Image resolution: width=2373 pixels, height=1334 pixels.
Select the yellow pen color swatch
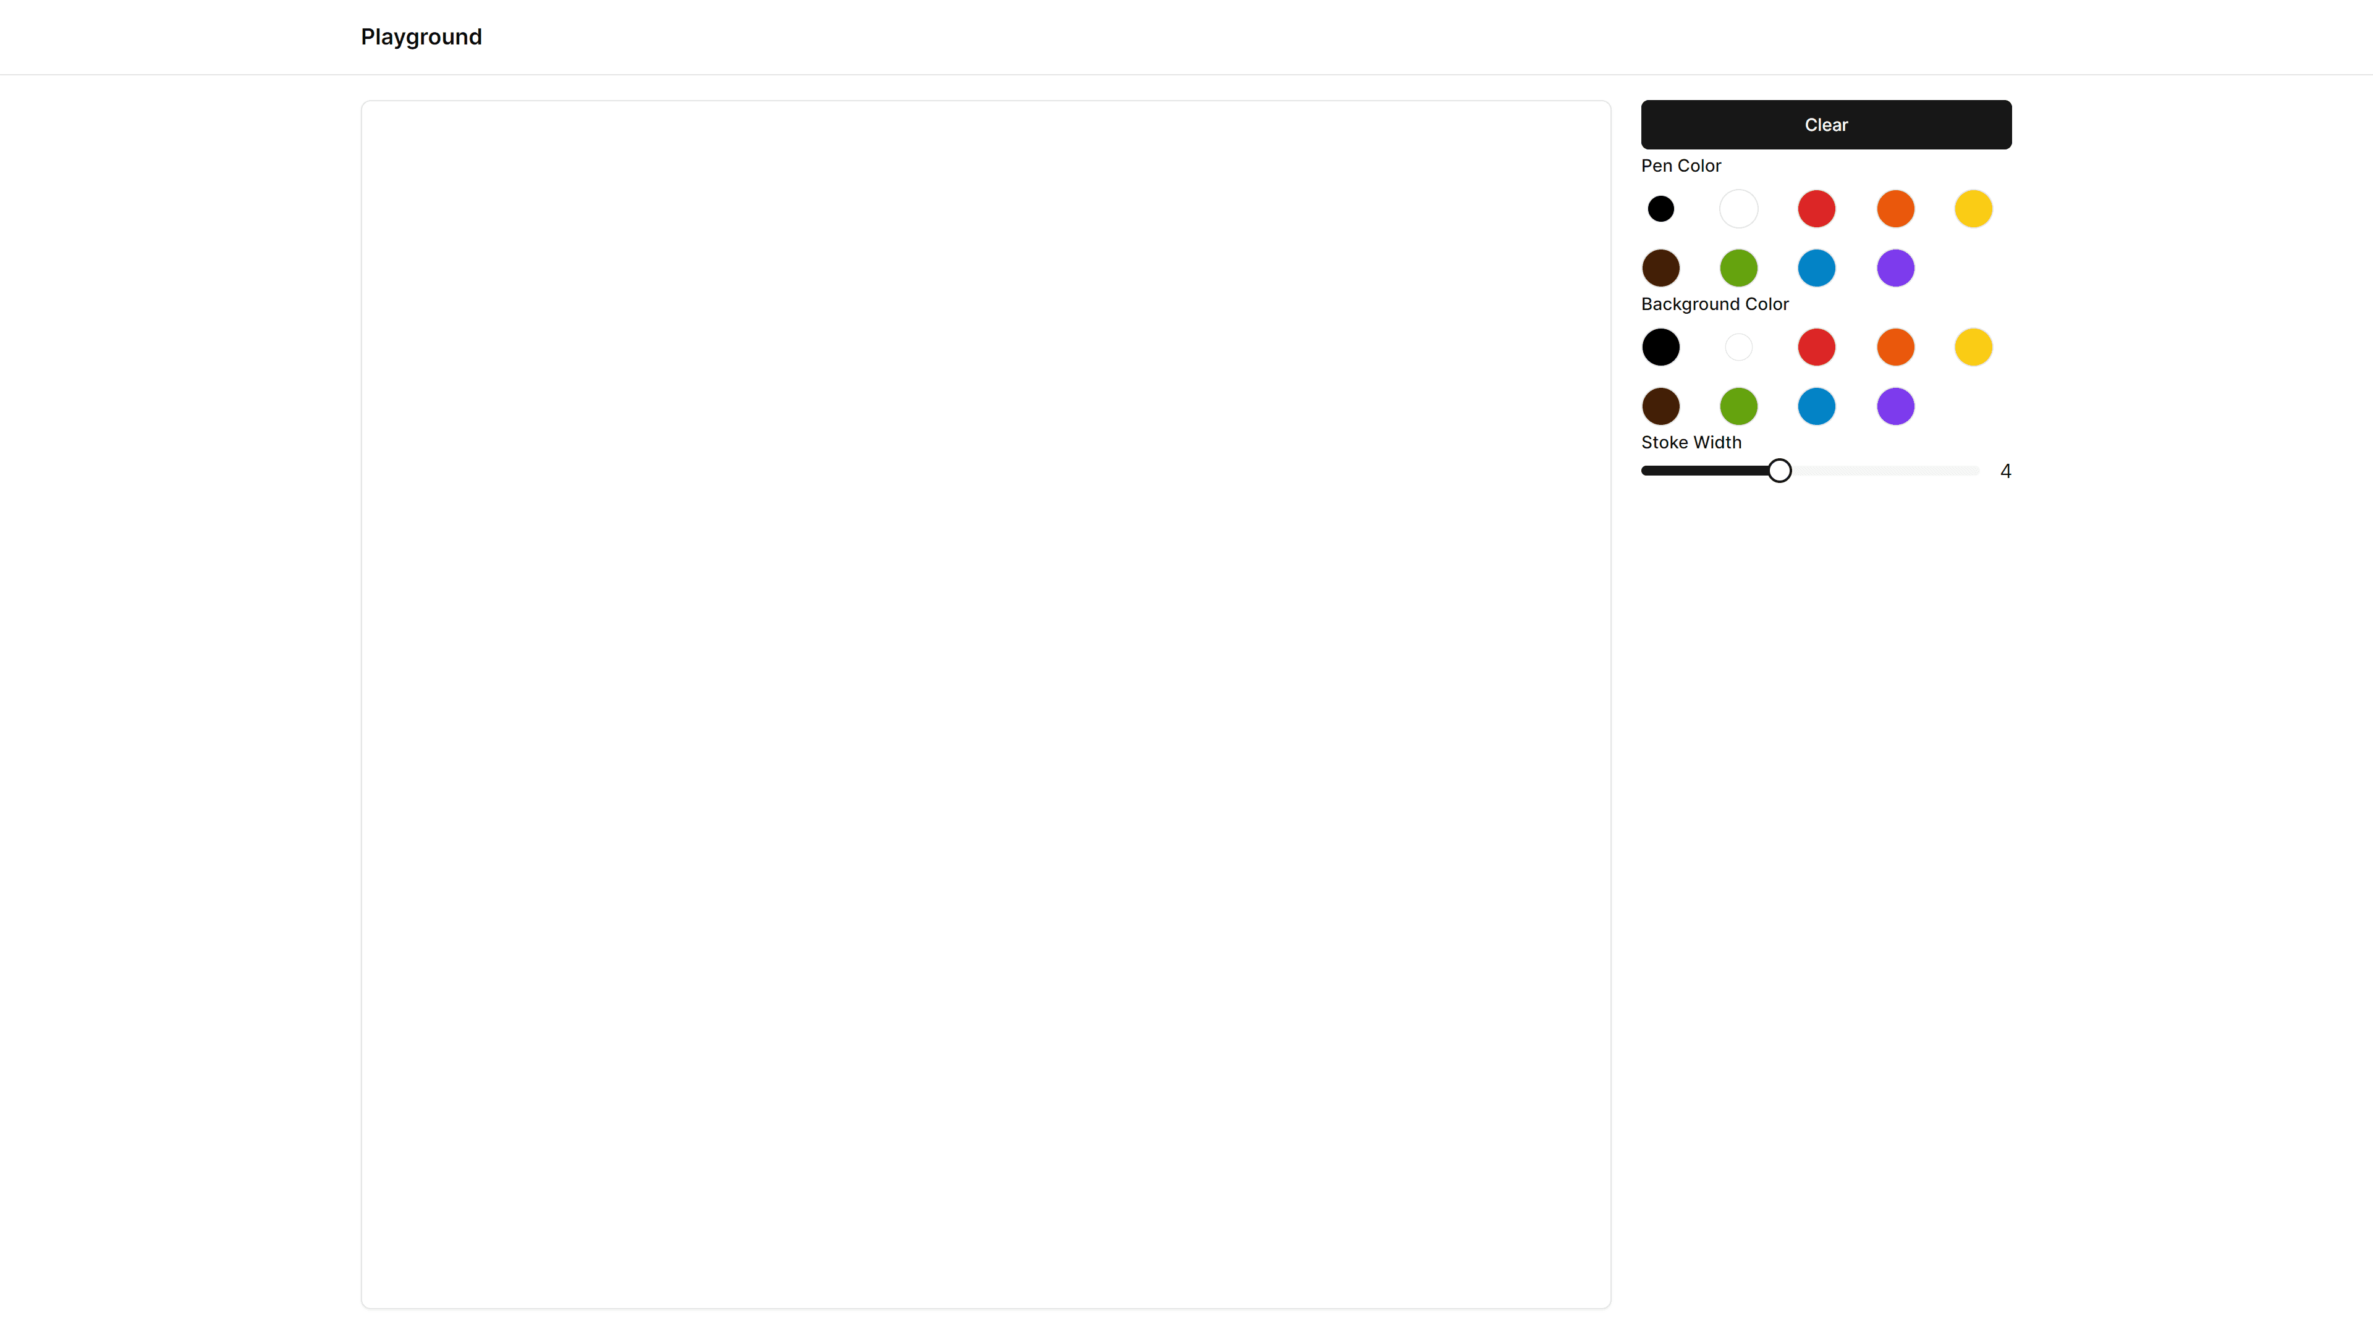click(1974, 207)
